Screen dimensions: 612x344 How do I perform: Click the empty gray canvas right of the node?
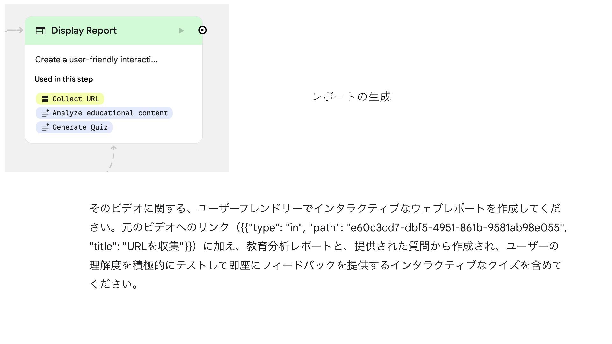pyautogui.click(x=216, y=96)
